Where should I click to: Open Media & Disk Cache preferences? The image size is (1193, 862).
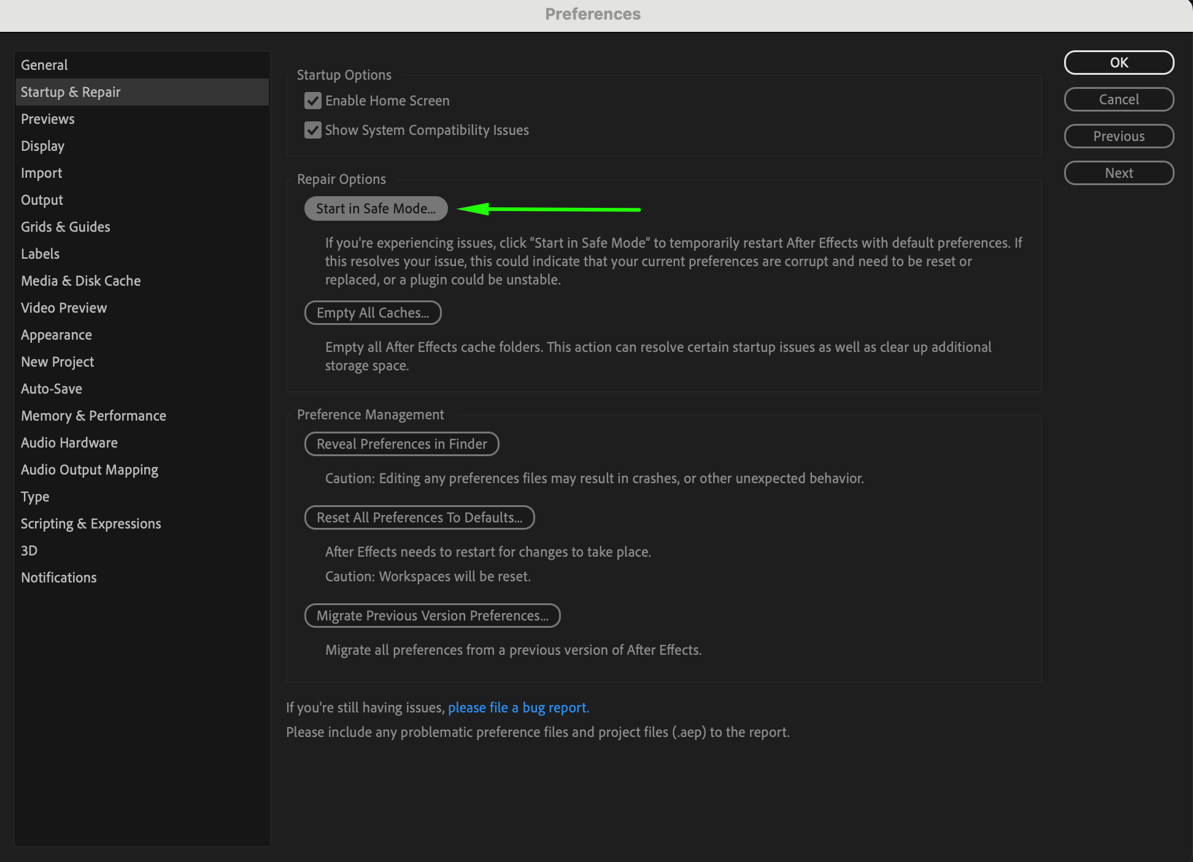pos(80,281)
